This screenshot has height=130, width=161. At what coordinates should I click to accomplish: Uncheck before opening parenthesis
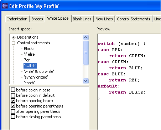coord(13,106)
